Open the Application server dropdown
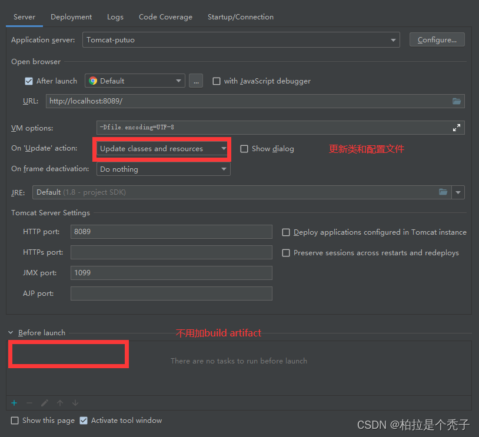The height and width of the screenshot is (437, 479). pyautogui.click(x=393, y=39)
